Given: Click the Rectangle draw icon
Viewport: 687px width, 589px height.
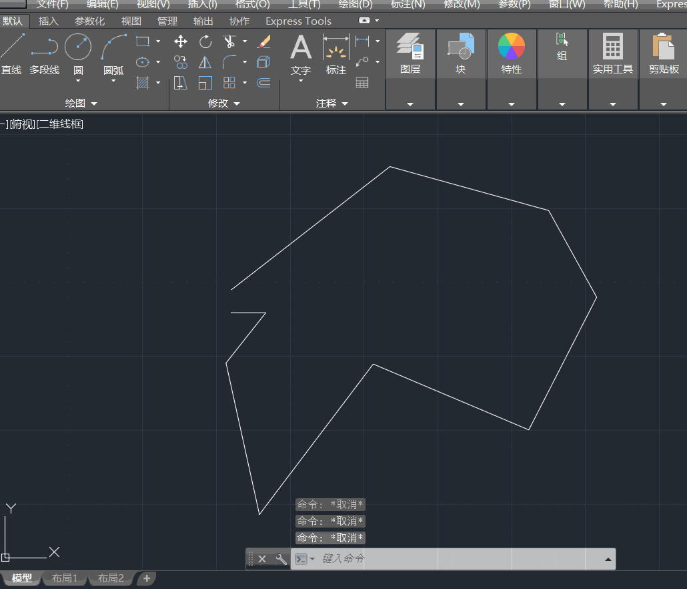Looking at the screenshot, I should click(143, 41).
